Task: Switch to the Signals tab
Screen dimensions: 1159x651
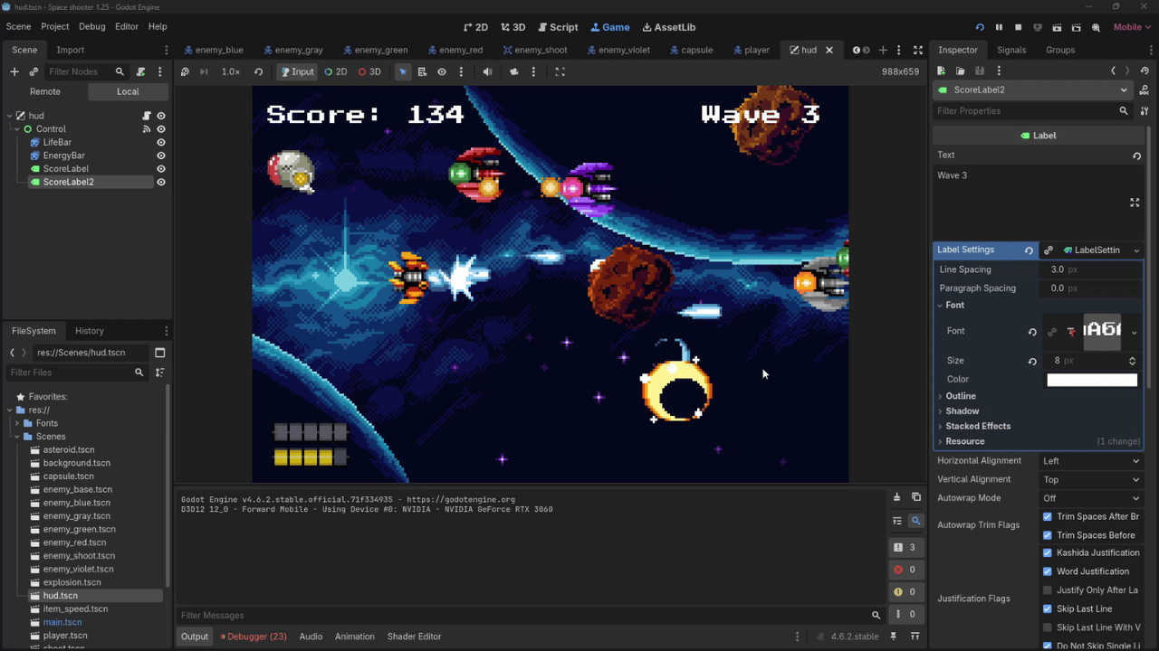Action: (1011, 50)
